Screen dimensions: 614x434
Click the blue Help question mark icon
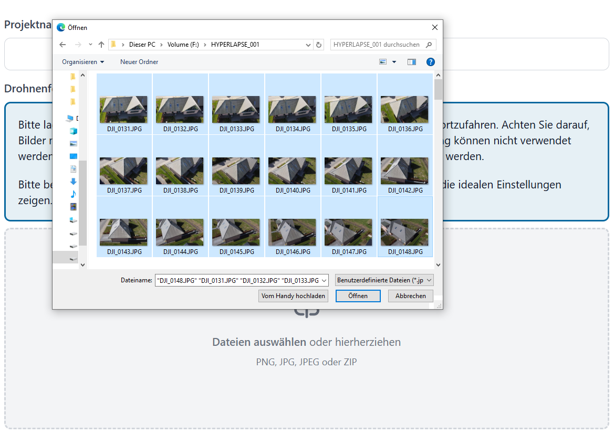point(431,62)
